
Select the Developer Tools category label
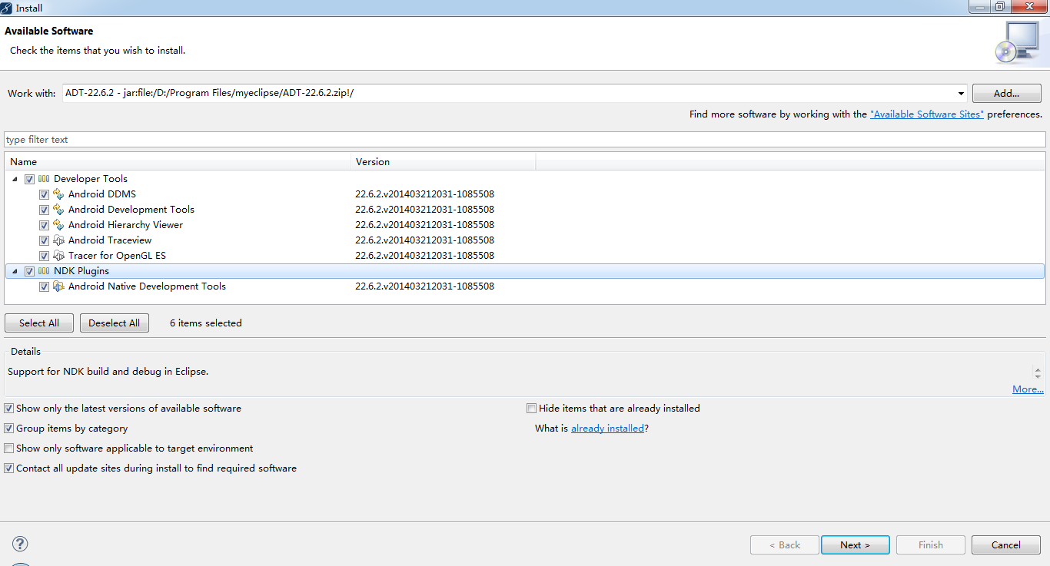point(91,179)
